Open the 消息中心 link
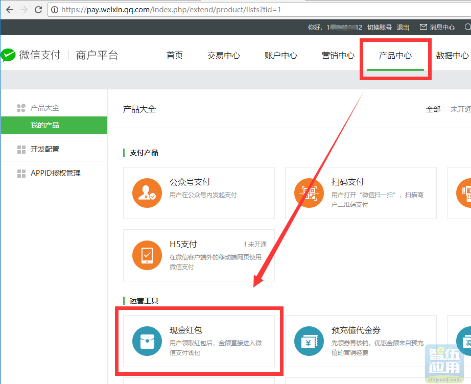The width and height of the screenshot is (471, 384). (x=442, y=28)
